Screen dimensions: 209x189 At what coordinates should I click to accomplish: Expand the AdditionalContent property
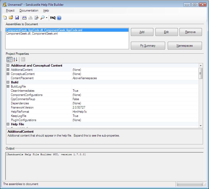coord(8,70)
